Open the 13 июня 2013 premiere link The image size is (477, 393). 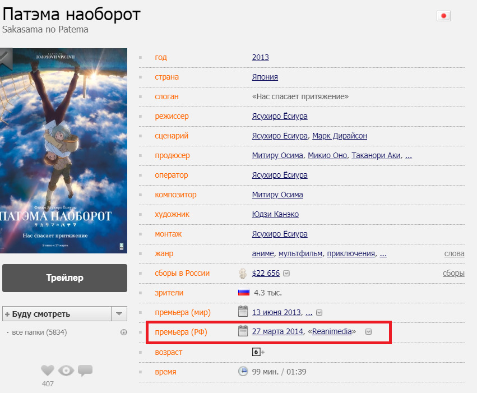coord(276,312)
